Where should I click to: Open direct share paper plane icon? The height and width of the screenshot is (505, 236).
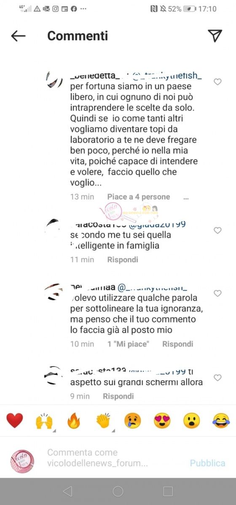click(x=215, y=36)
